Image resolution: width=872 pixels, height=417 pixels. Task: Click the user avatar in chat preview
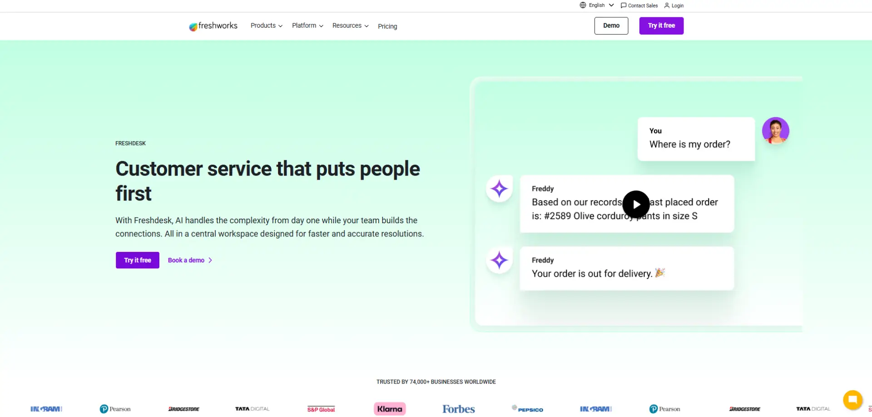[775, 131]
